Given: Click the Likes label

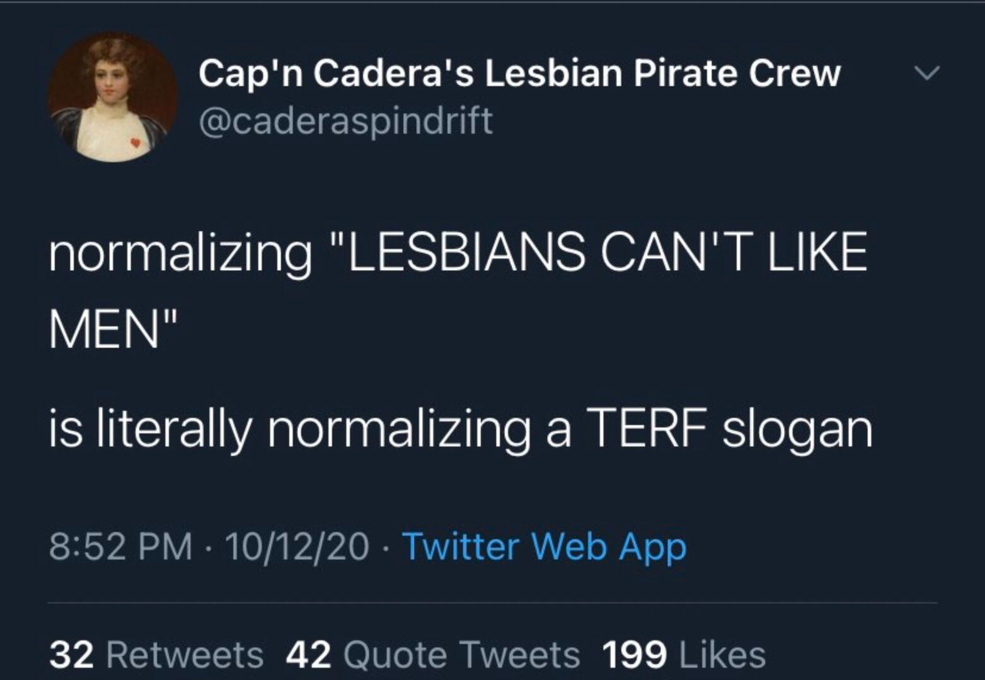Looking at the screenshot, I should pyautogui.click(x=722, y=655).
